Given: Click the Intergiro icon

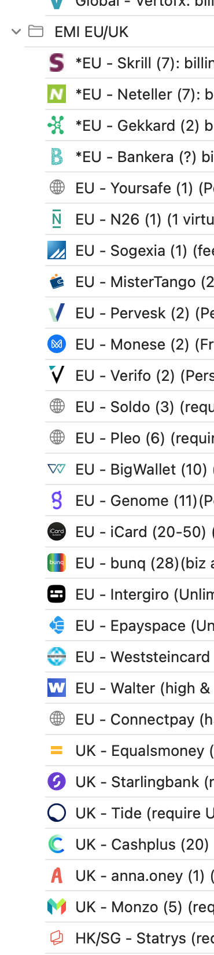Looking at the screenshot, I should 57,594.
